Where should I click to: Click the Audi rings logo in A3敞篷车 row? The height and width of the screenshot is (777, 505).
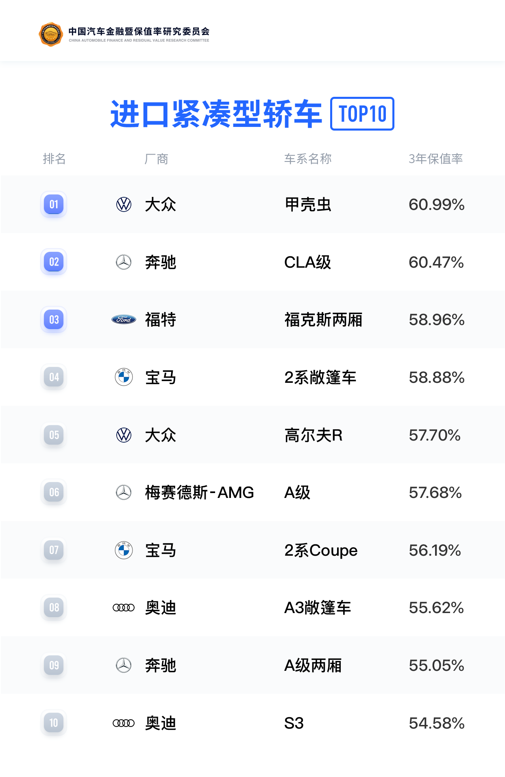click(x=124, y=608)
